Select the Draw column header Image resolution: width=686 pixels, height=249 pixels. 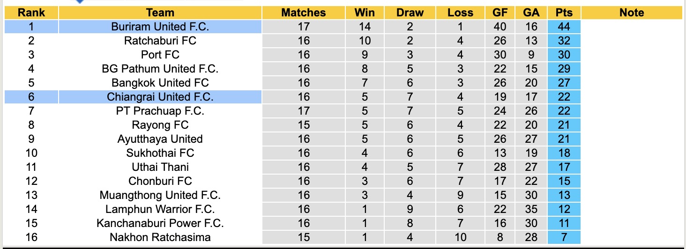point(410,13)
